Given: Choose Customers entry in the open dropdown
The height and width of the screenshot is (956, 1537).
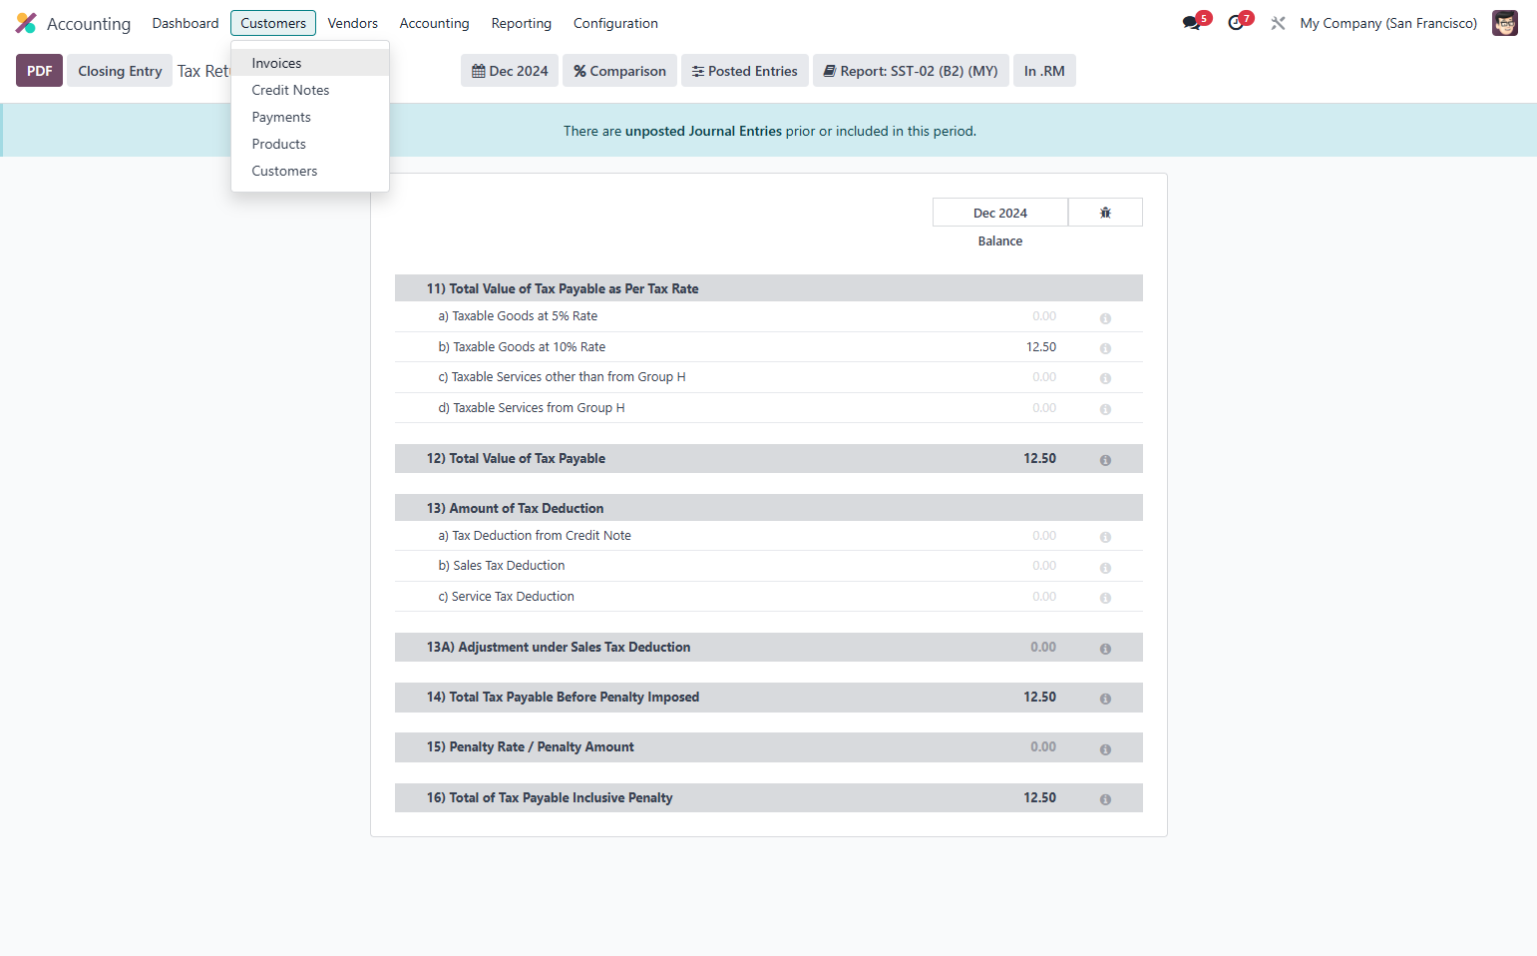Looking at the screenshot, I should pyautogui.click(x=310, y=171).
